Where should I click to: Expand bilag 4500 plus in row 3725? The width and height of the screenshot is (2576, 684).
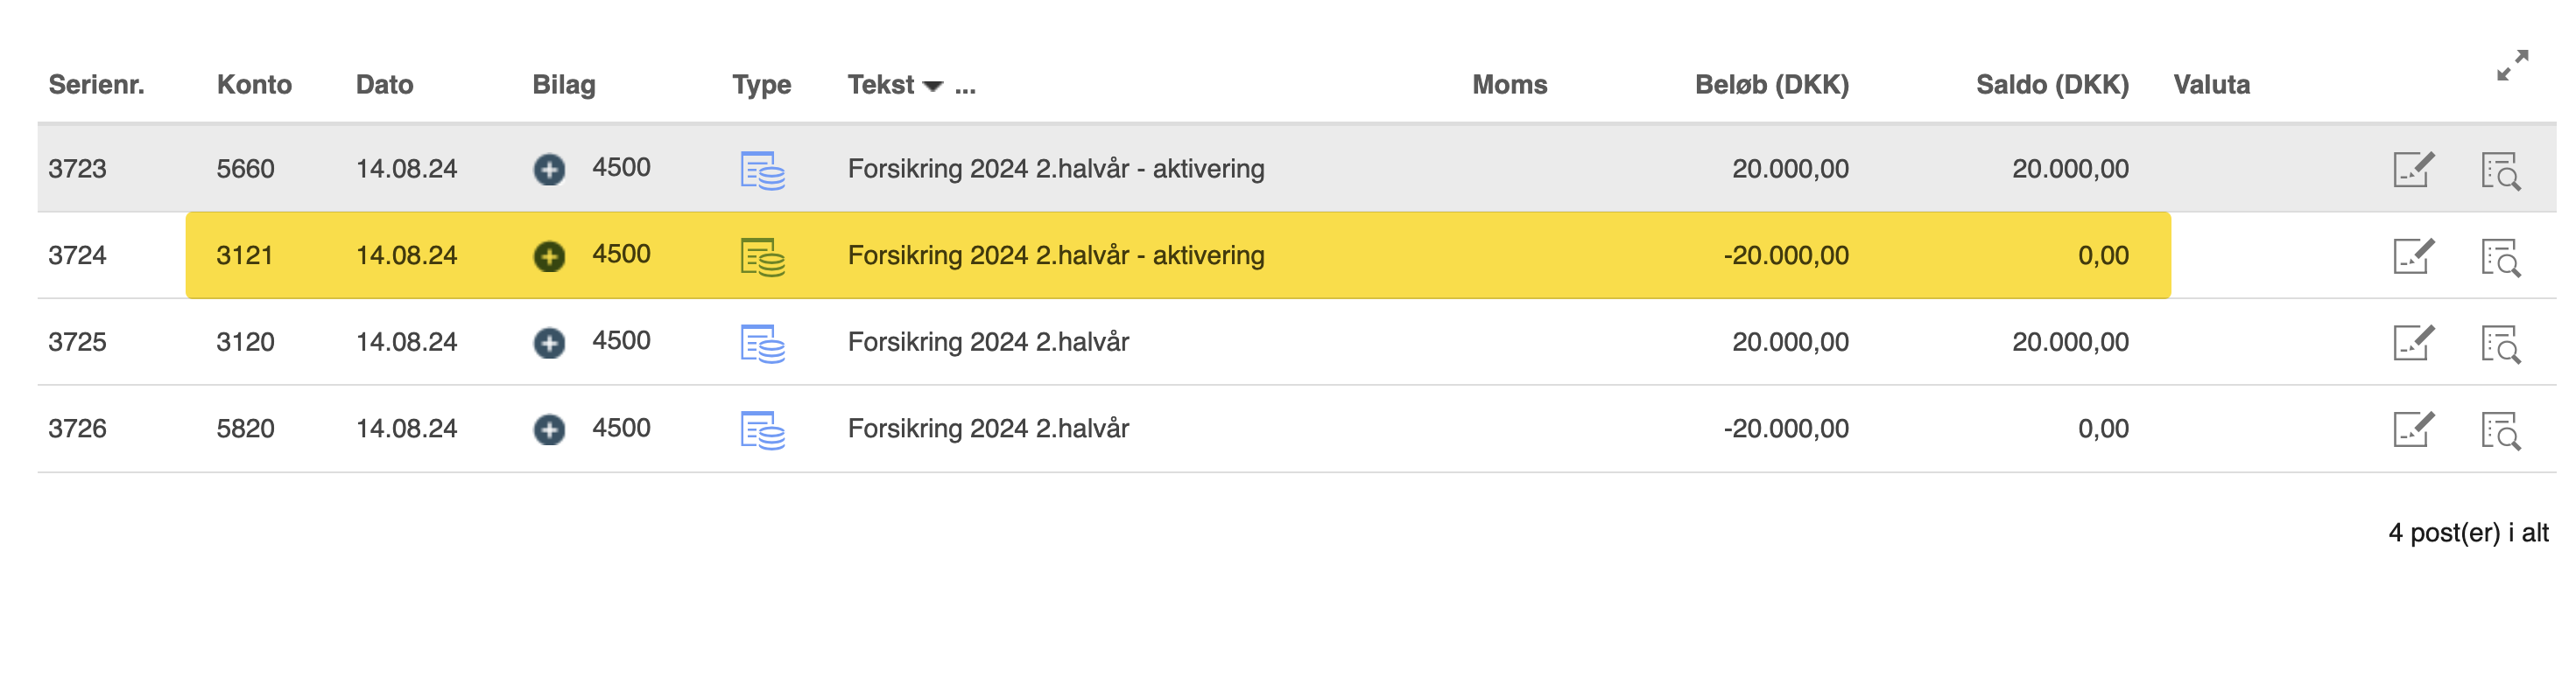[x=549, y=344]
